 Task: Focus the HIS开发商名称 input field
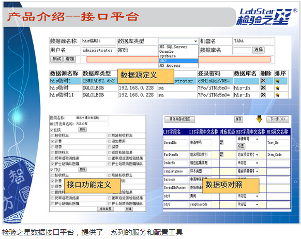coord(92,124)
